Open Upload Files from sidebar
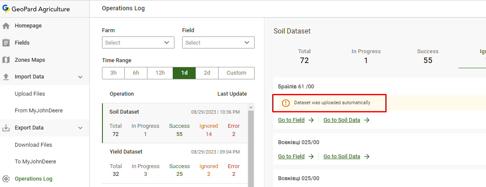 point(30,94)
